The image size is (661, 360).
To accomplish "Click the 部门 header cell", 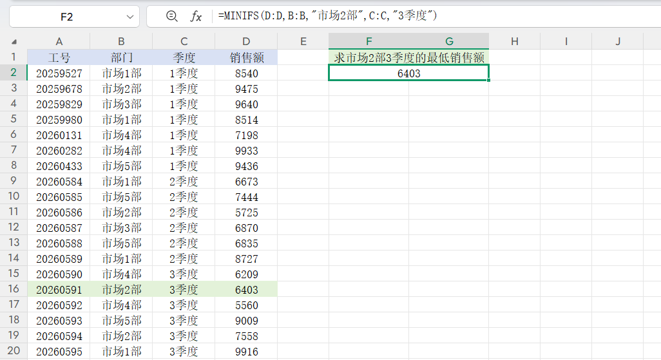I will pyautogui.click(x=121, y=57).
